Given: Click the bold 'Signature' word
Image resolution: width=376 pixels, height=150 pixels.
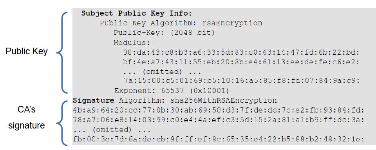Looking at the screenshot, I should click(x=94, y=100).
